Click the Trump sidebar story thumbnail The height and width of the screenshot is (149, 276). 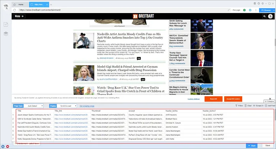coord(202,58)
